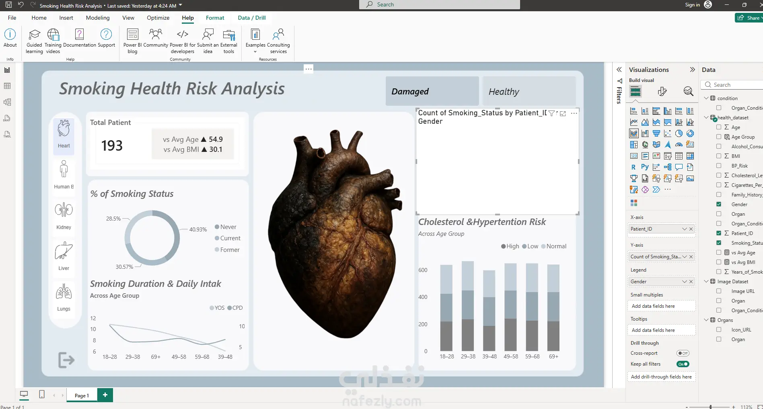
Task: Collapse the Organs table
Action: (706, 320)
